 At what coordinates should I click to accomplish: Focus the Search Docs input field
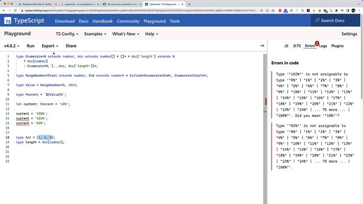[x=335, y=20]
